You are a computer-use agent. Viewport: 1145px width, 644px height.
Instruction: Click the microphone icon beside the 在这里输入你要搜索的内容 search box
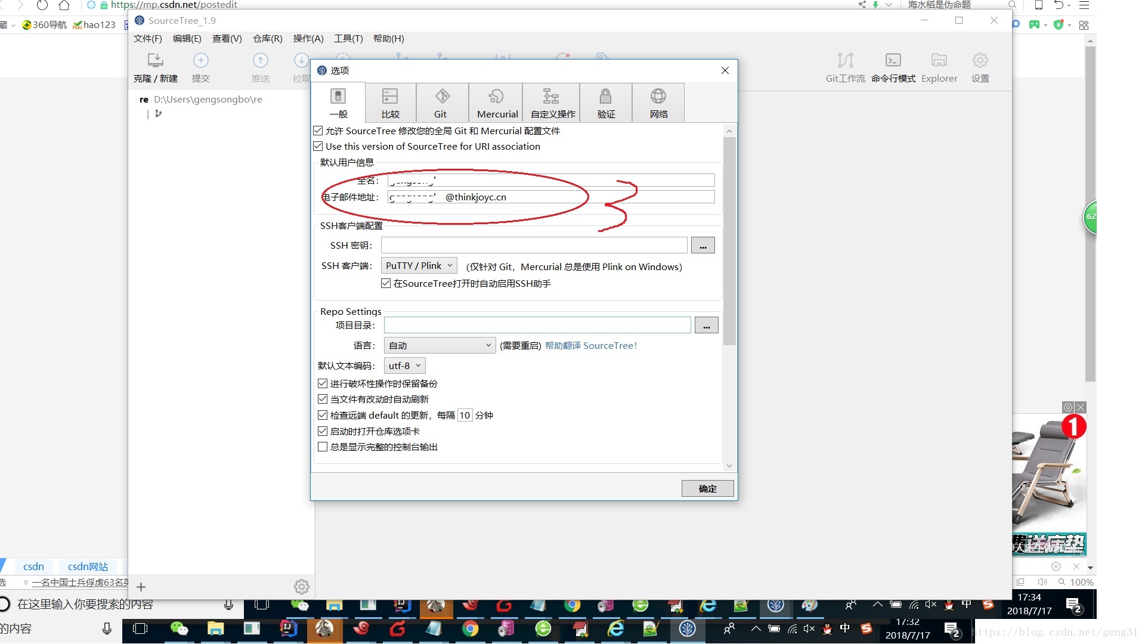click(228, 605)
